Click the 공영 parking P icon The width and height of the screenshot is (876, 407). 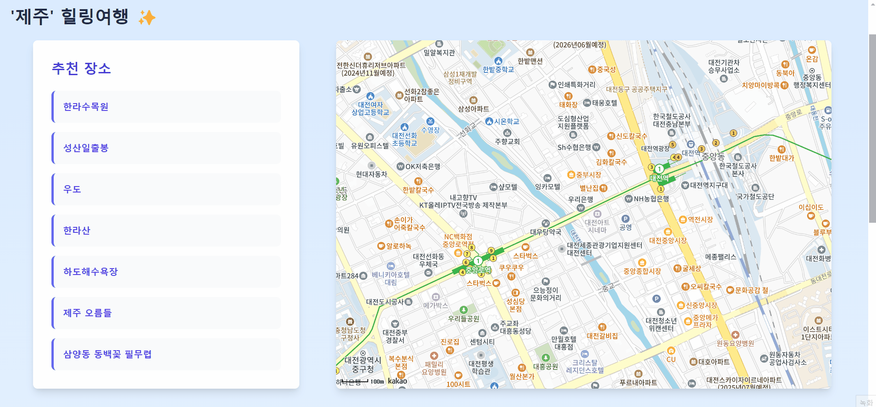625,219
